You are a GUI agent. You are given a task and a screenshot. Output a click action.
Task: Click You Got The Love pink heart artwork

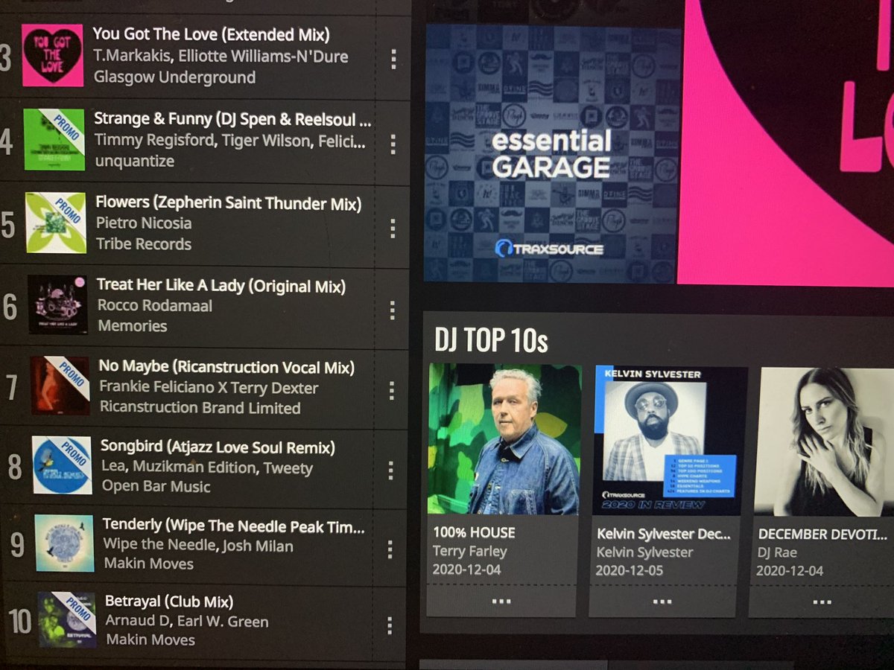52,55
